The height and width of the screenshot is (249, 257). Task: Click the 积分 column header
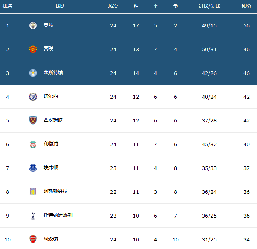(x=247, y=6)
